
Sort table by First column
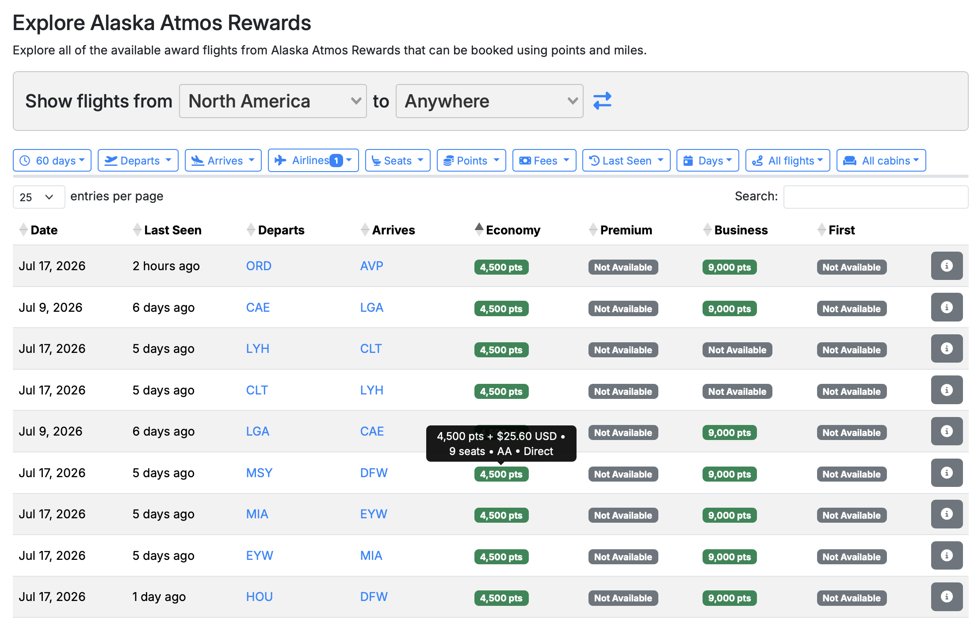pos(836,230)
